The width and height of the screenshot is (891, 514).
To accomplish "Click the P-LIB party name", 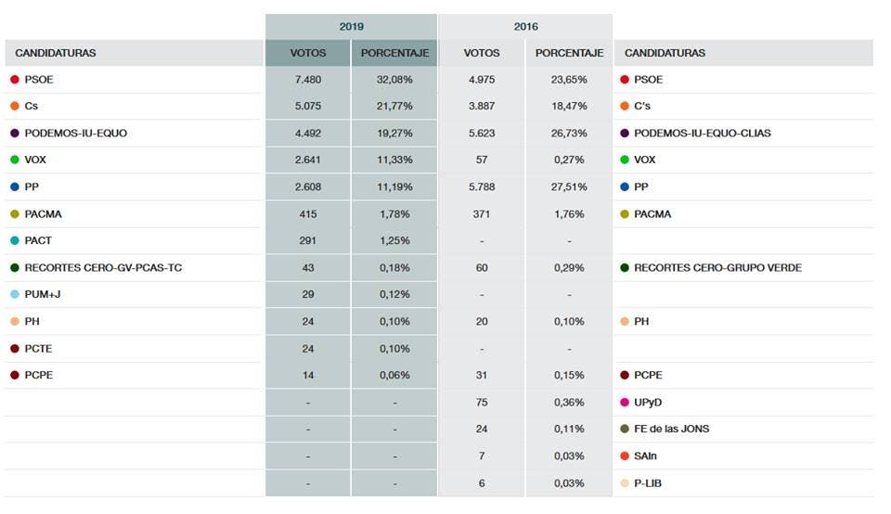I will tap(648, 483).
